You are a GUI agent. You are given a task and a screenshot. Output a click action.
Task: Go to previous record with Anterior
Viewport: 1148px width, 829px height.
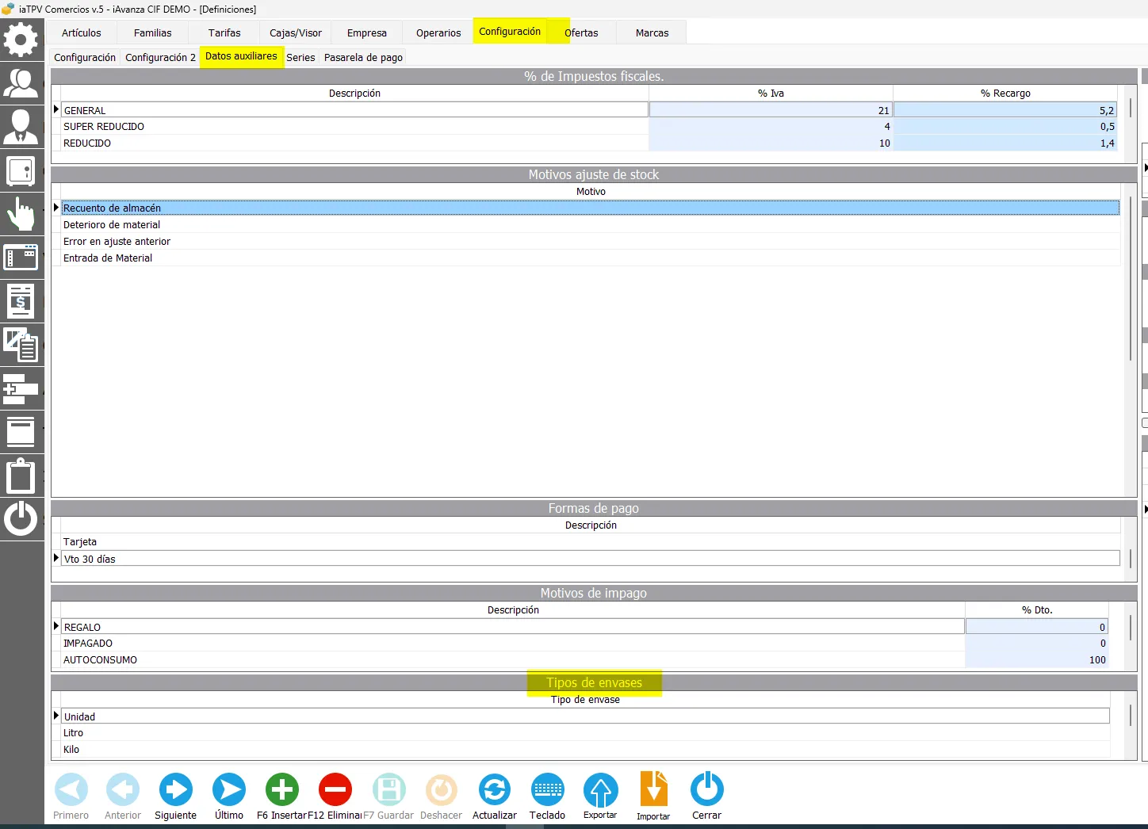pyautogui.click(x=123, y=797)
